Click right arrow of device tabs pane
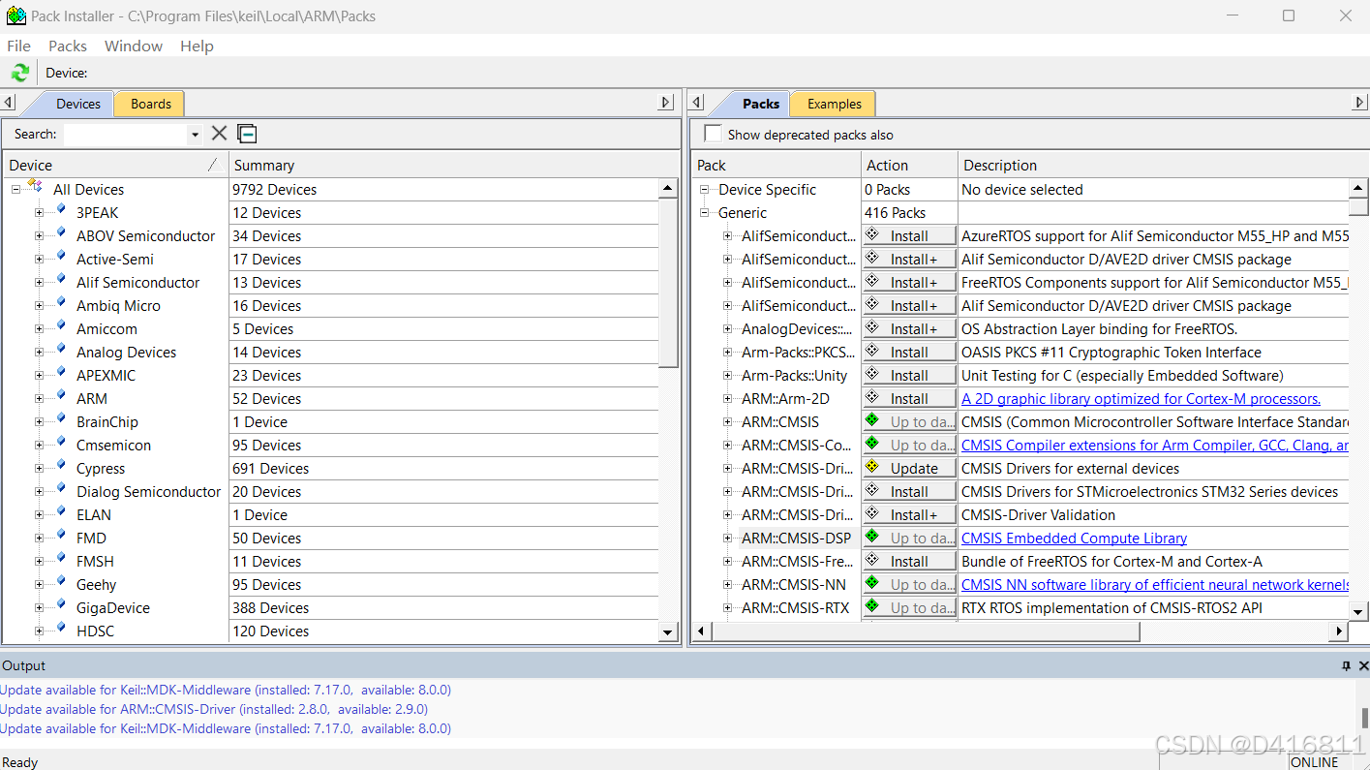Image resolution: width=1370 pixels, height=770 pixels. [666, 103]
